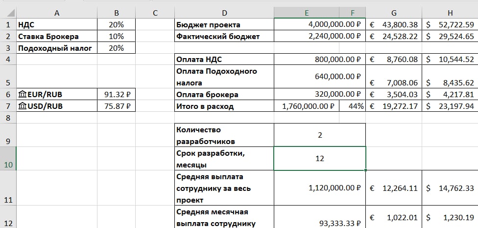Image resolution: width=478 pixels, height=228 pixels.
Task: Click the Количество разработчиков cell
Action: pos(224,135)
